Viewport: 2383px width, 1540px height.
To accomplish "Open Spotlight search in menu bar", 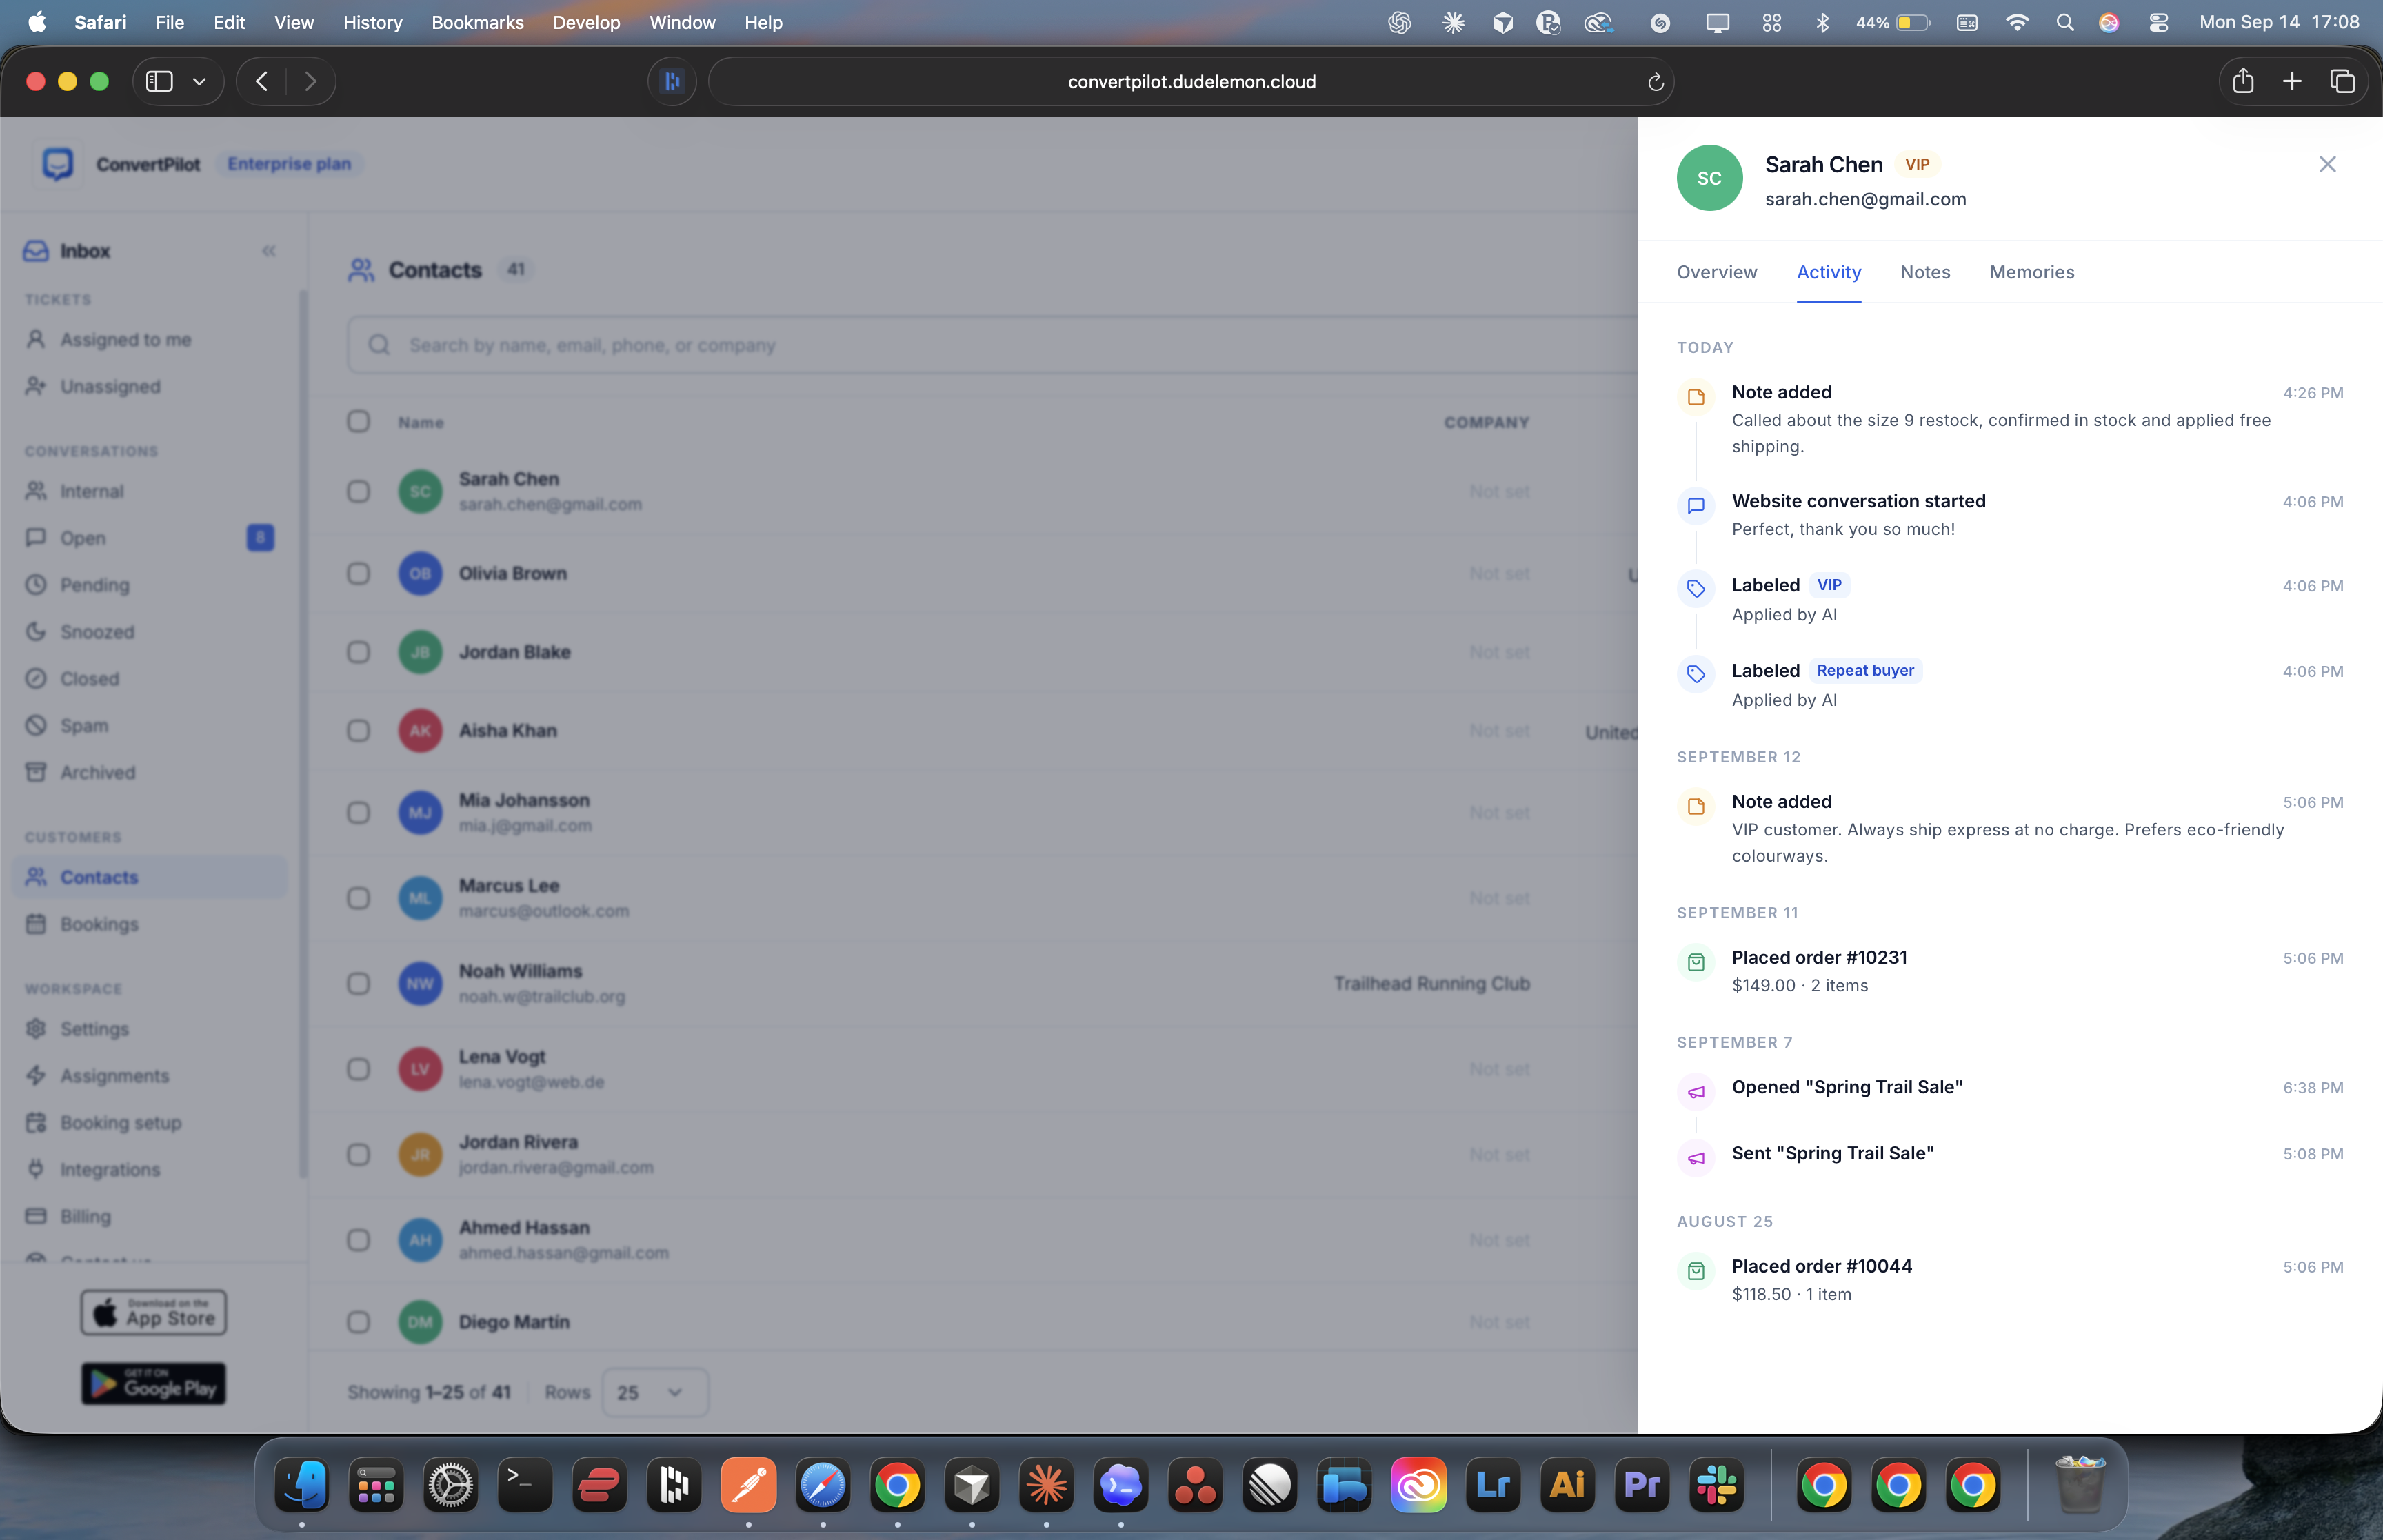I will (2064, 22).
